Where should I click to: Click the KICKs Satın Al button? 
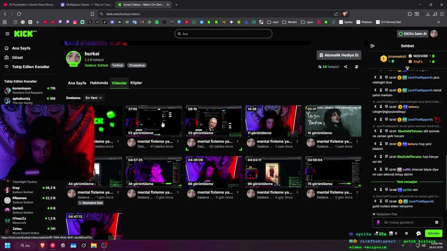412,34
